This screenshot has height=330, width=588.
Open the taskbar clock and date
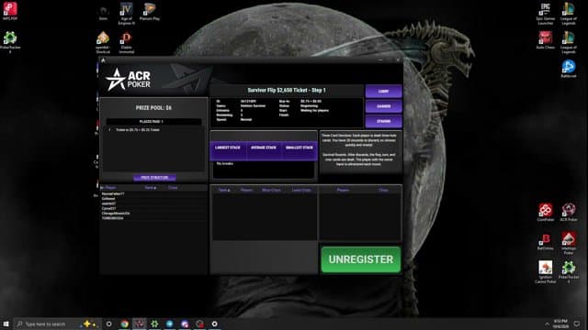[560, 324]
